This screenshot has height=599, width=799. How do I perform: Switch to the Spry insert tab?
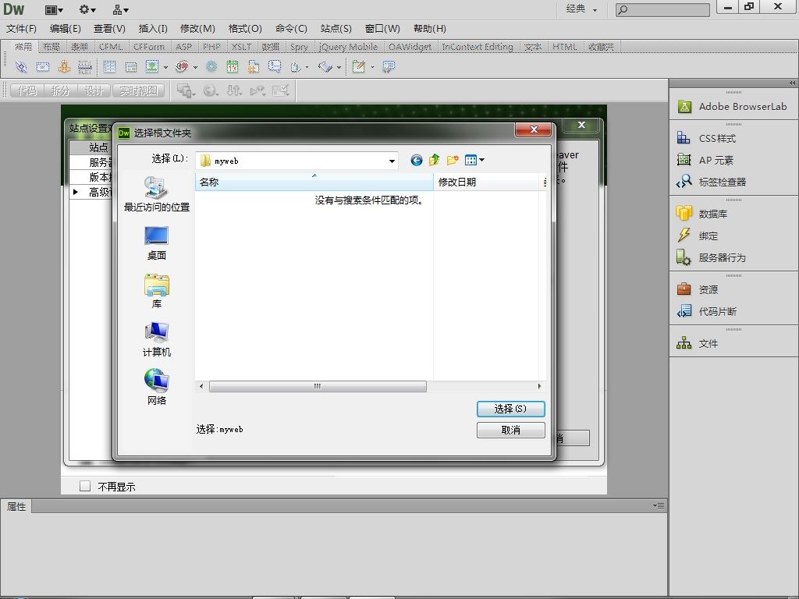point(299,47)
